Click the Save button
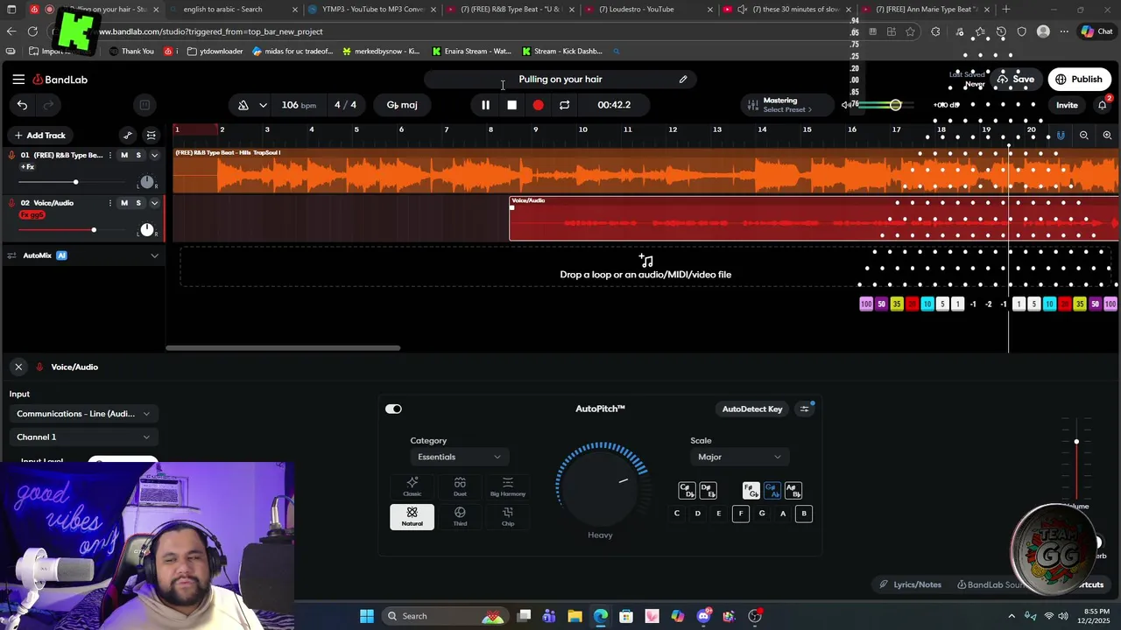Screen dimensions: 1121x630 coord(1016,80)
